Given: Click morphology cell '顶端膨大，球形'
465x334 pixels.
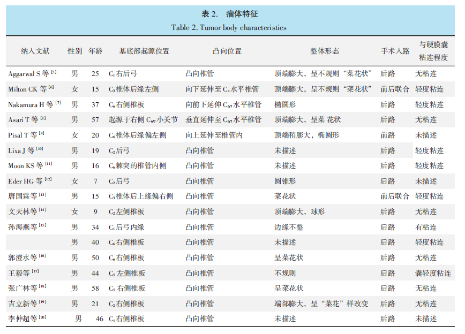Looking at the screenshot, I should 299,211.
